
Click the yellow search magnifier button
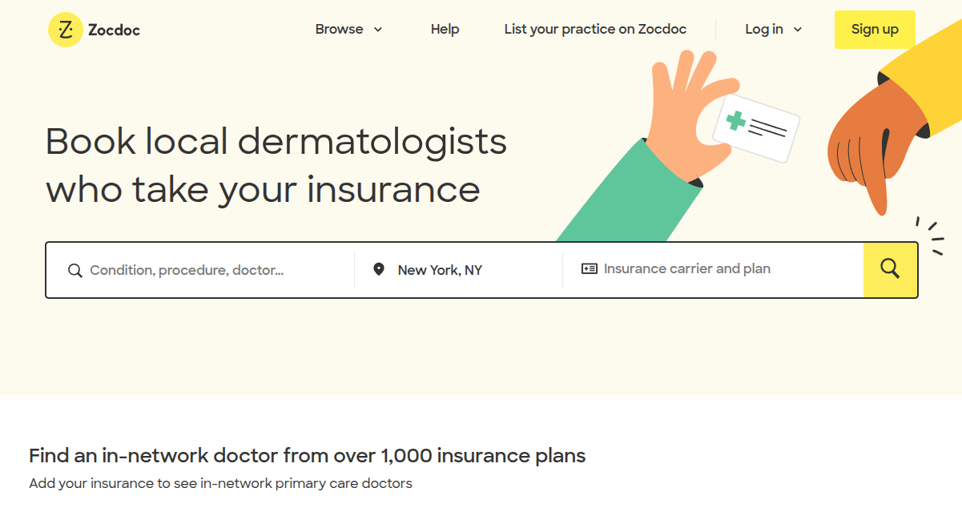(890, 269)
